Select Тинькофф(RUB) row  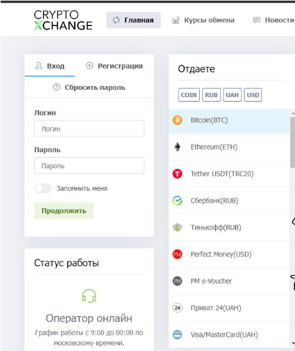click(229, 228)
